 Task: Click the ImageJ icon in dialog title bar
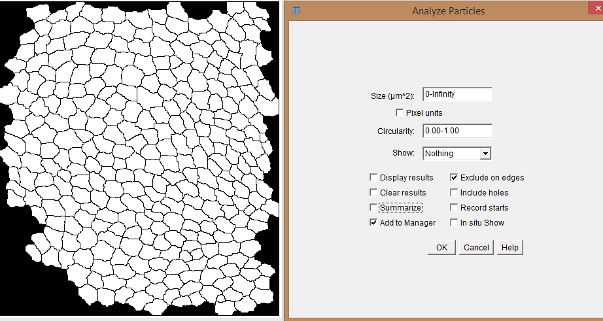coord(296,10)
